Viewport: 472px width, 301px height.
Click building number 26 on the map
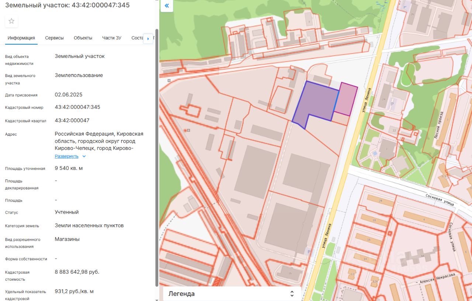[412, 14]
